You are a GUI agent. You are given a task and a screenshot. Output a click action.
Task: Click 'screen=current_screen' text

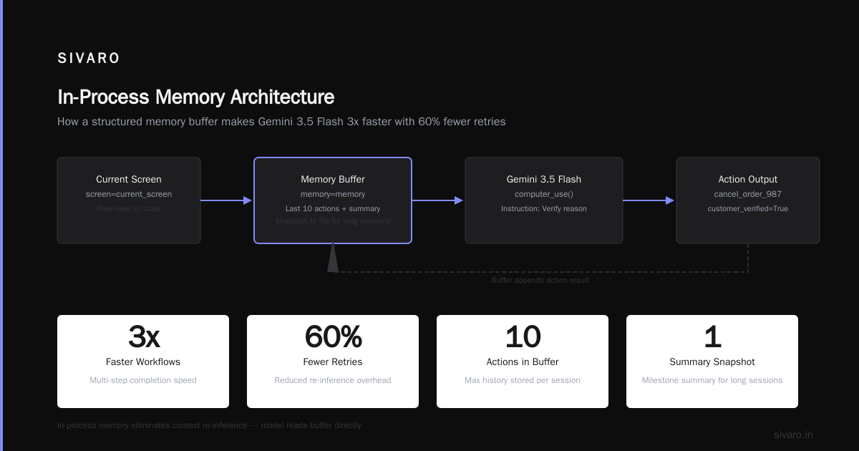tap(129, 194)
